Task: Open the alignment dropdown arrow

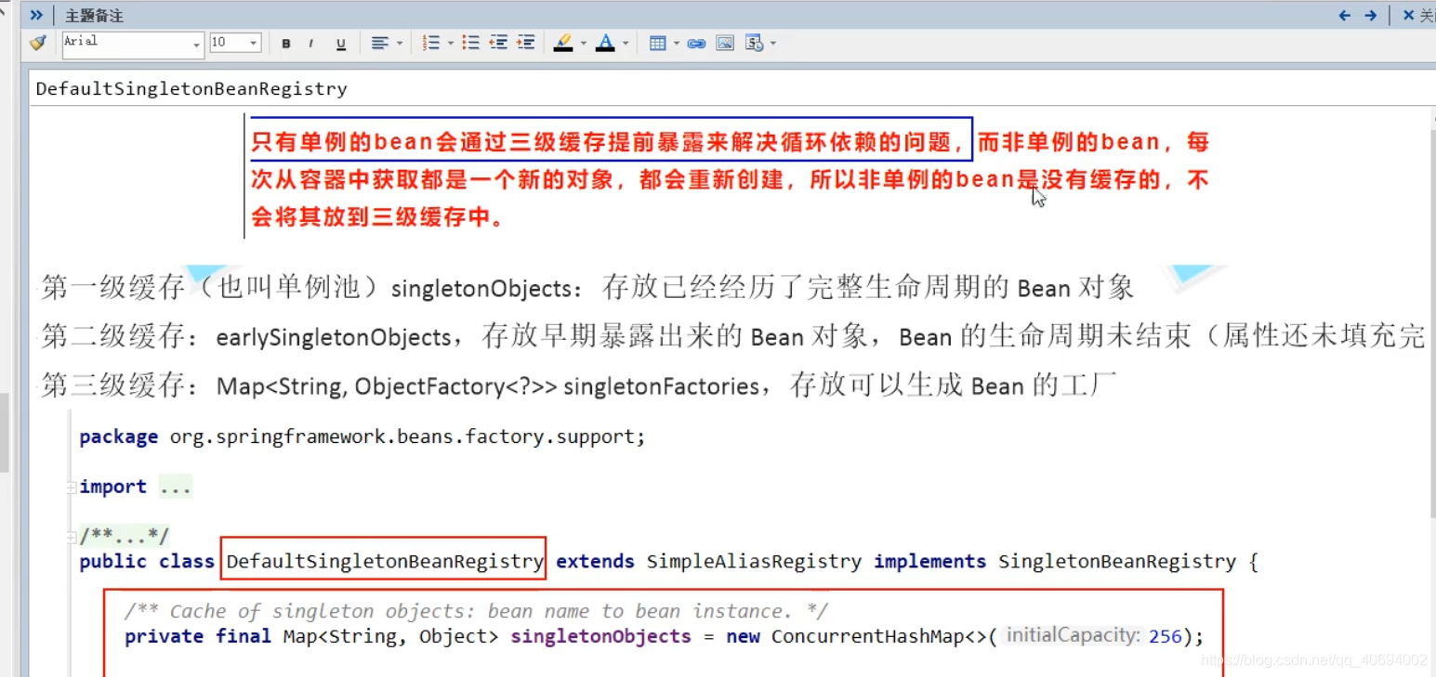Action: (x=400, y=43)
